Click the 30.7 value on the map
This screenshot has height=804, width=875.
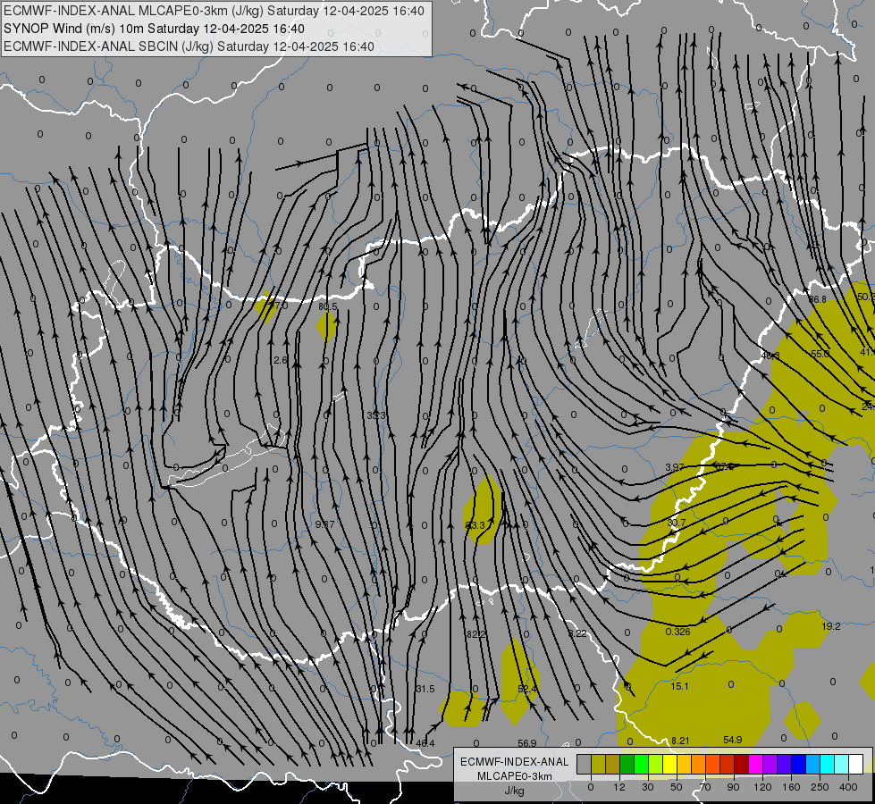677,523
